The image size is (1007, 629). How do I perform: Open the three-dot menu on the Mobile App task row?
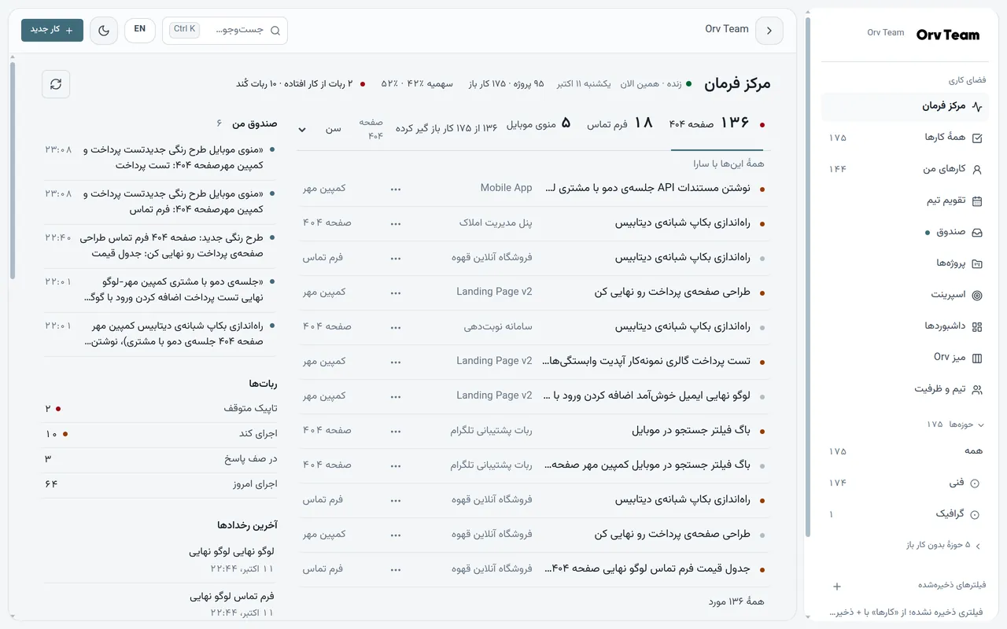[396, 189]
